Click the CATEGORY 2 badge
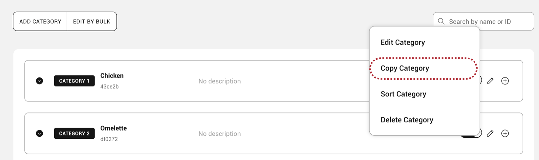The width and height of the screenshot is (539, 160). point(74,133)
